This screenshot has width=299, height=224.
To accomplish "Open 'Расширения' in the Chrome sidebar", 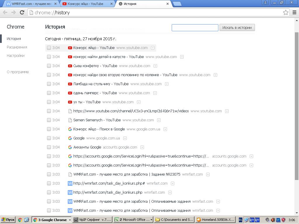I will pos(17,47).
